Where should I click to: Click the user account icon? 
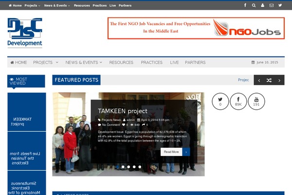click(262, 5)
